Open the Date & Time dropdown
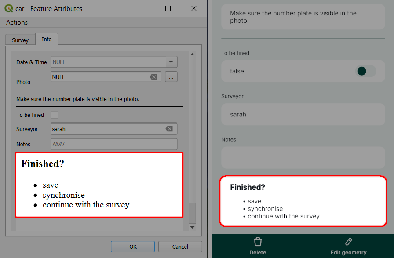Viewport: 394px width, 258px height. coord(171,62)
